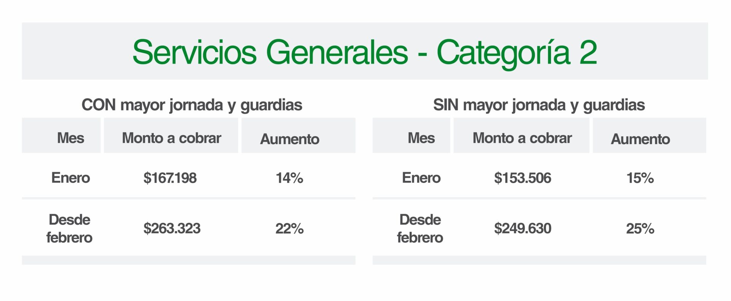
Task: Select the 25% increase value
Action: click(640, 228)
